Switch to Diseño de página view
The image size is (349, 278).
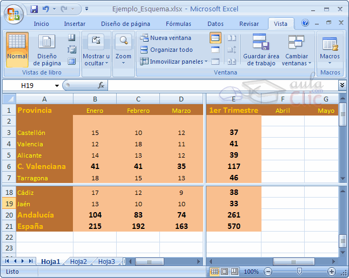[x=47, y=49]
